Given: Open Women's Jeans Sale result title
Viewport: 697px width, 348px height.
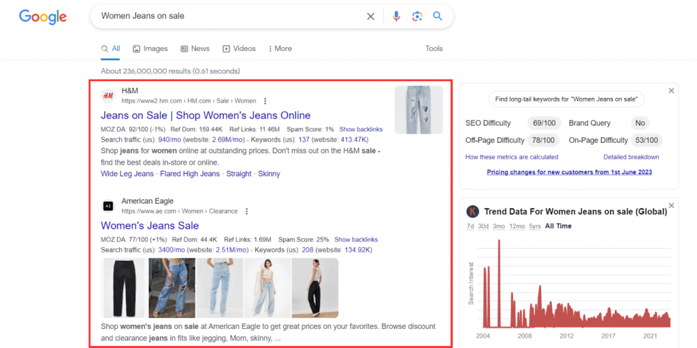Looking at the screenshot, I should (150, 226).
